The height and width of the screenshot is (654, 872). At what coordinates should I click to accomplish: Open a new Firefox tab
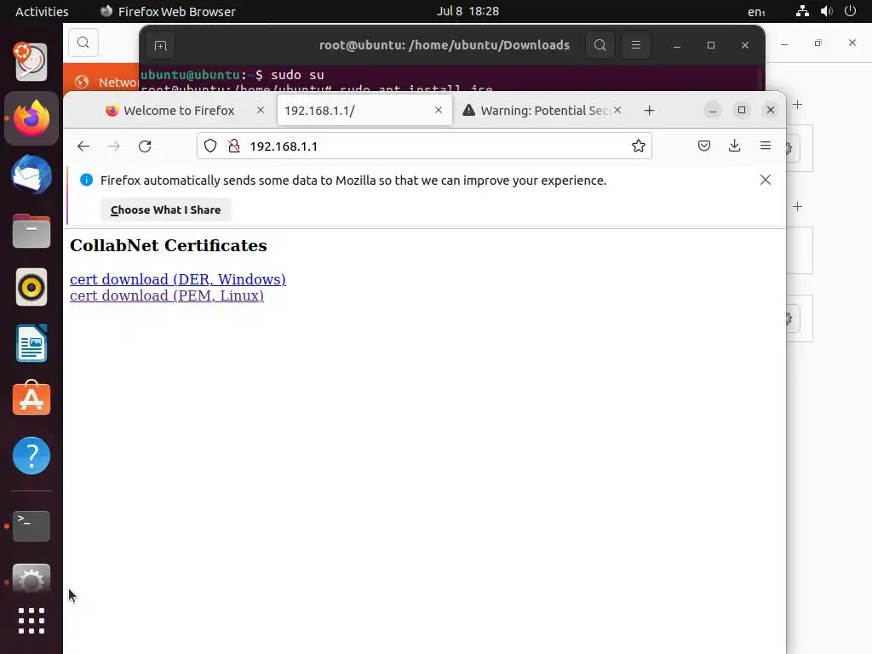coord(649,111)
